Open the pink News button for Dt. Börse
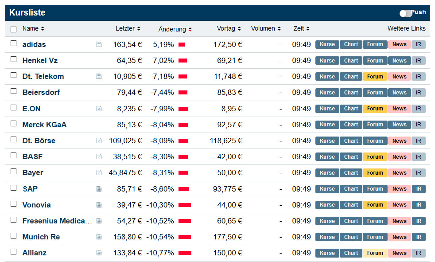Image resolution: width=435 pixels, height=262 pixels. [400, 141]
